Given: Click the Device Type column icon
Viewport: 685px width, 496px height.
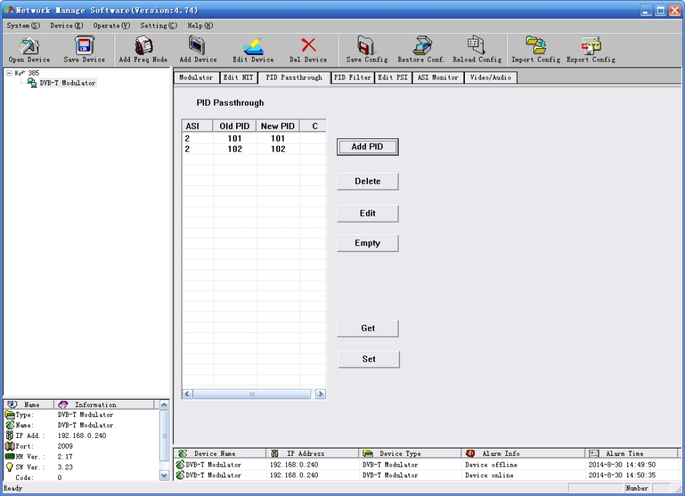Looking at the screenshot, I should 369,454.
